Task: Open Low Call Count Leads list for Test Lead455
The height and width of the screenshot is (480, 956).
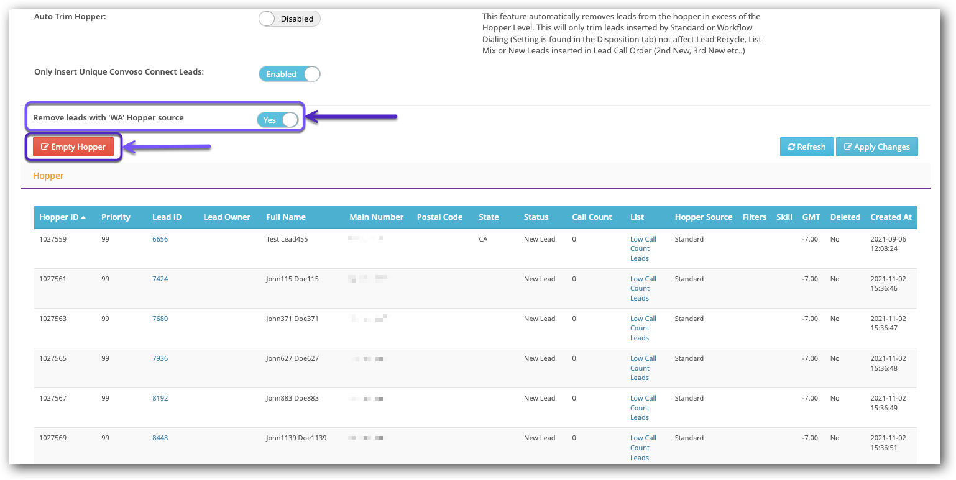Action: (x=643, y=248)
